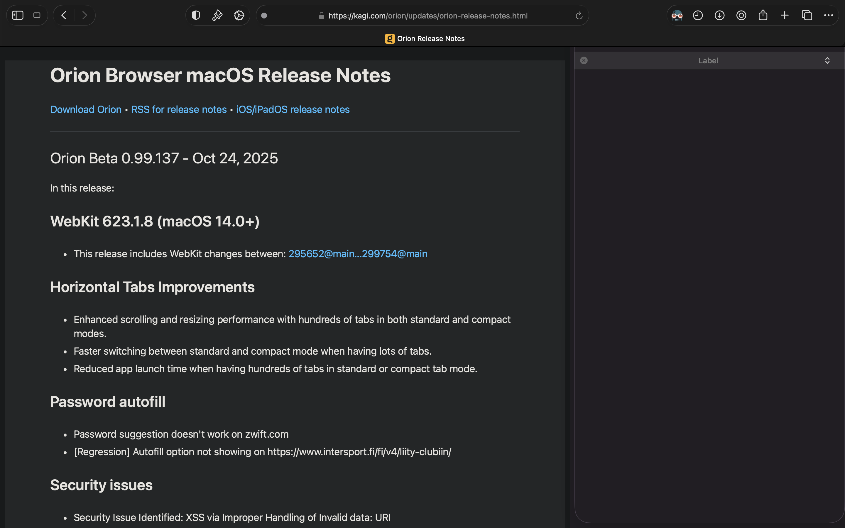This screenshot has width=845, height=528.
Task: Toggle the small window tab-view icon
Action: 37,15
